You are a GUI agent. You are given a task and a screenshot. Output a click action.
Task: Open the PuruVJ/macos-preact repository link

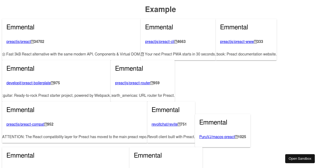(217, 137)
